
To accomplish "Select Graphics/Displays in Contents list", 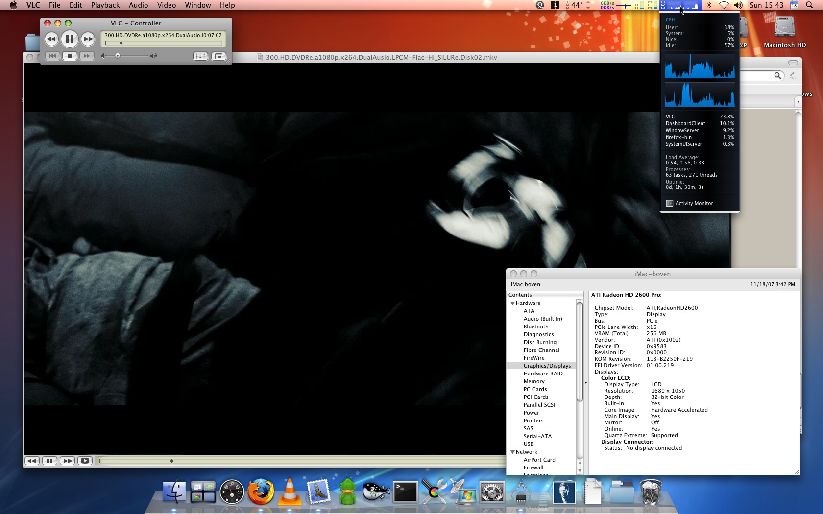I will 547,366.
